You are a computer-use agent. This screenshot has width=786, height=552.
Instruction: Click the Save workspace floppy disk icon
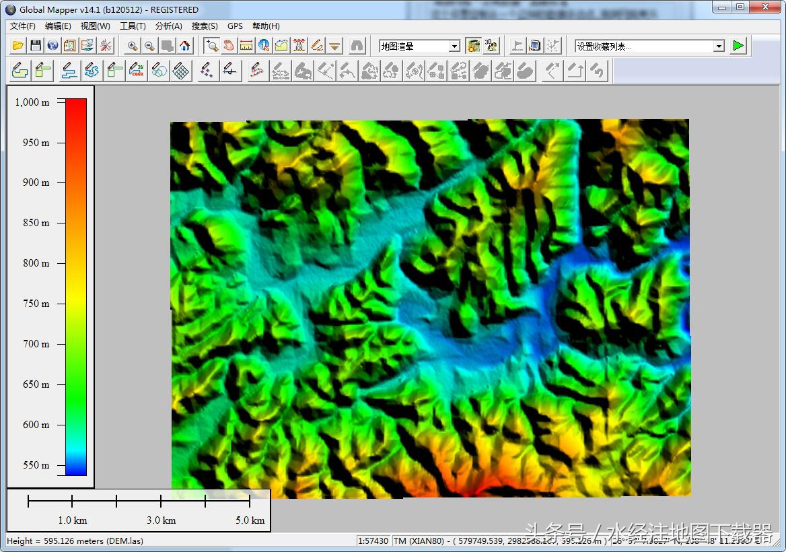[36, 46]
